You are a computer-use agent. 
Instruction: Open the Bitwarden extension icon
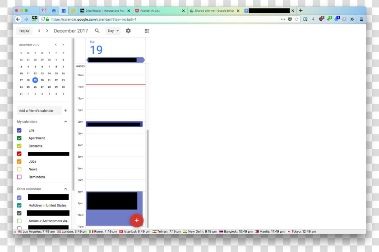pyautogui.click(x=305, y=19)
